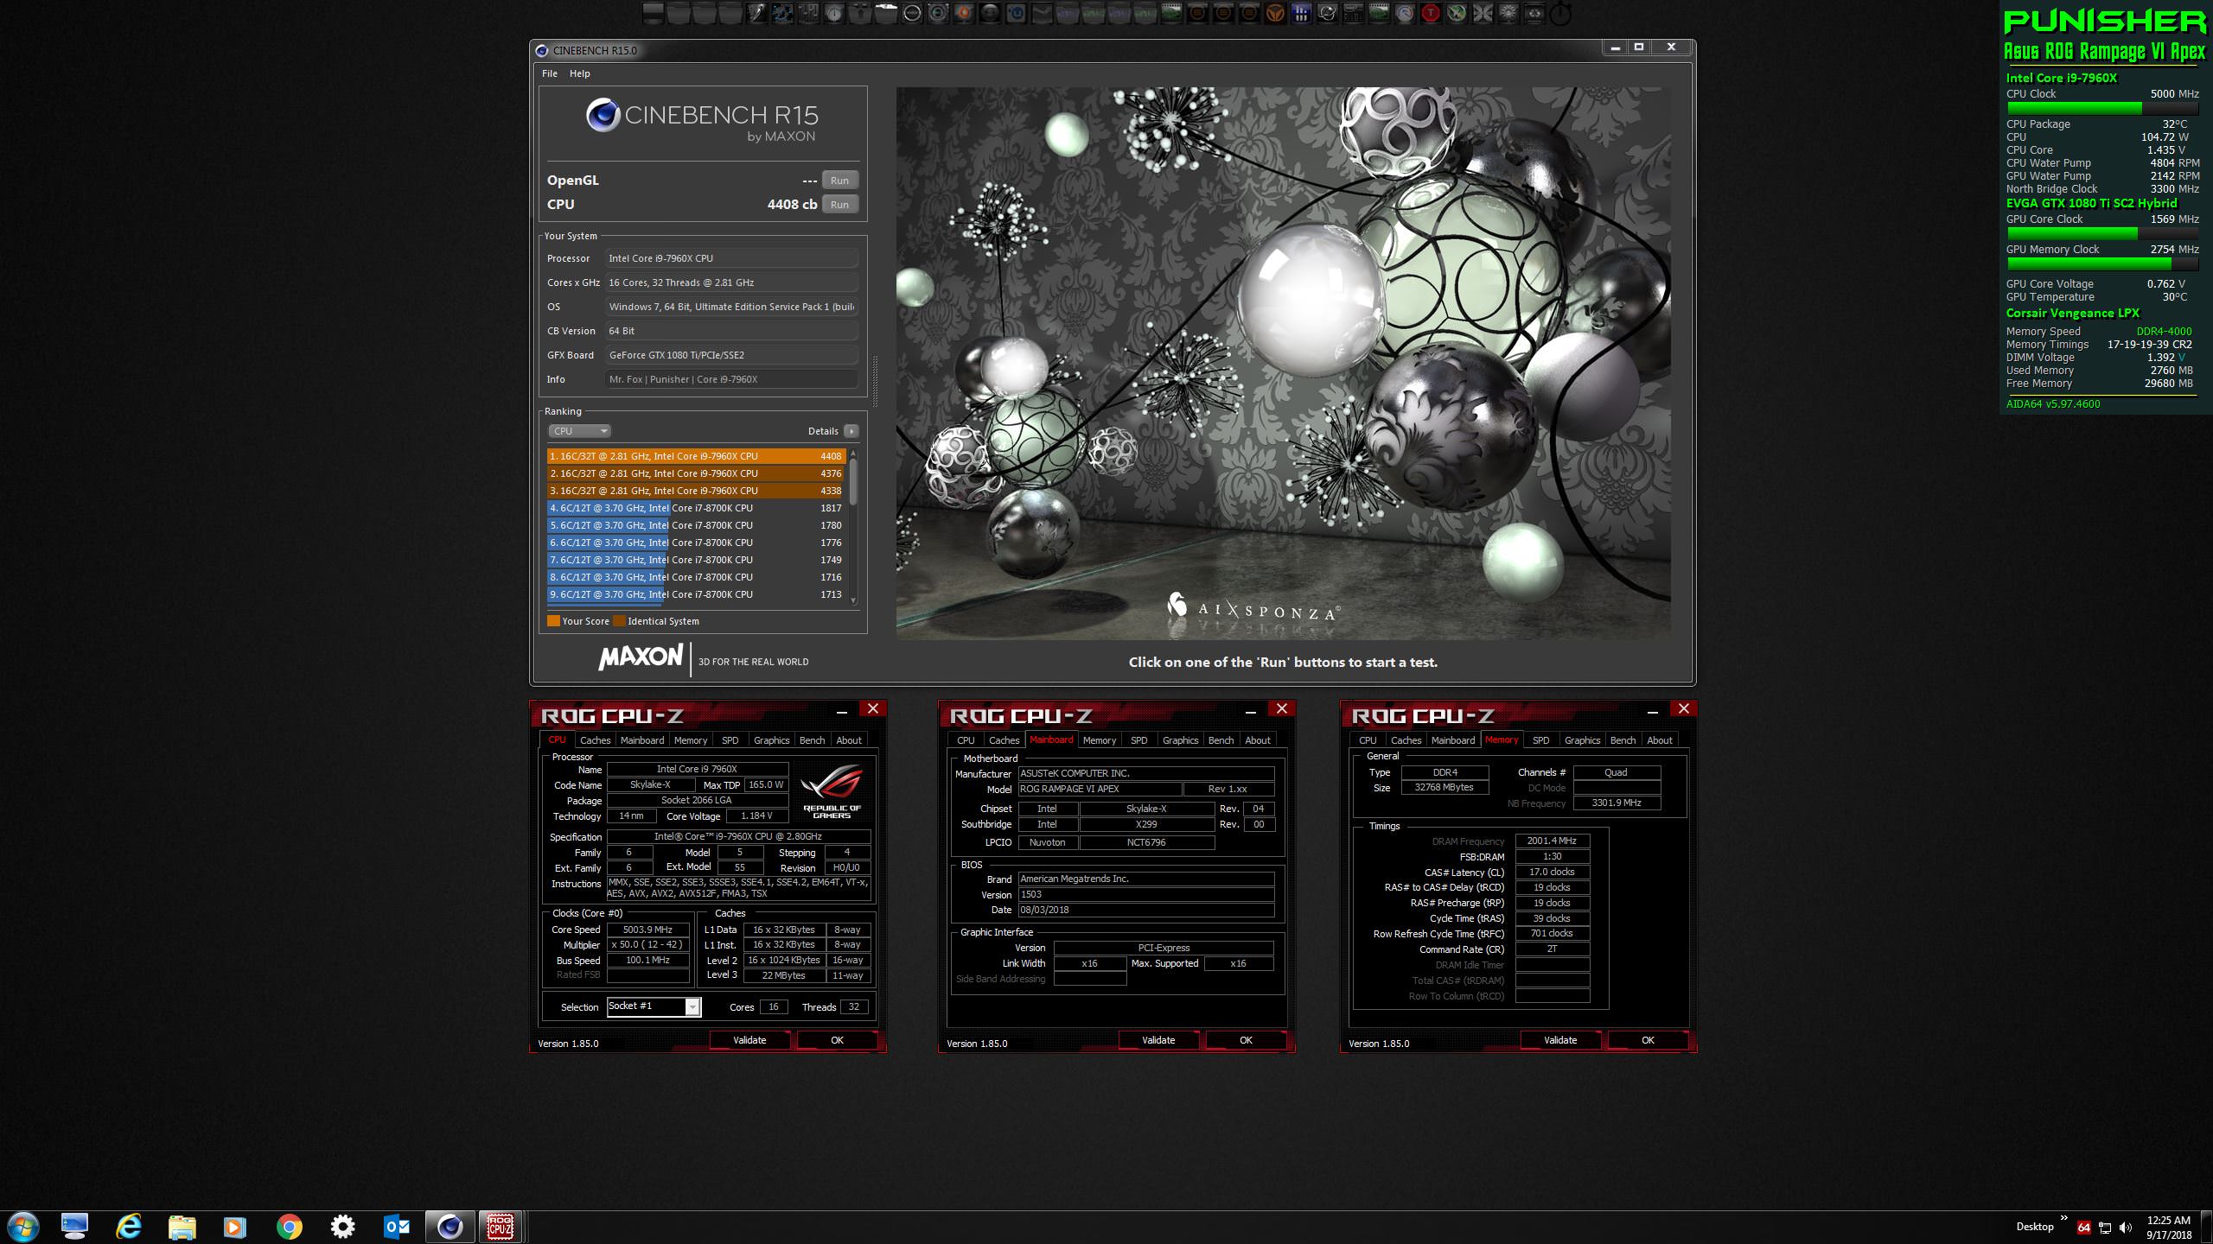Click the DRAM Frequency value 2001.4 MHz
The image size is (2213, 1244).
[1552, 841]
